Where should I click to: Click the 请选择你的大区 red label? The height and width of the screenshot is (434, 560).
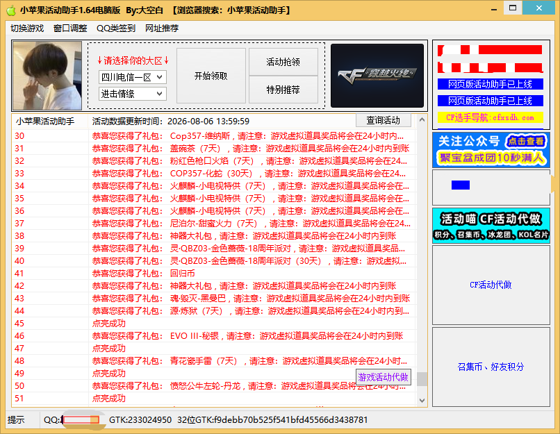point(133,60)
